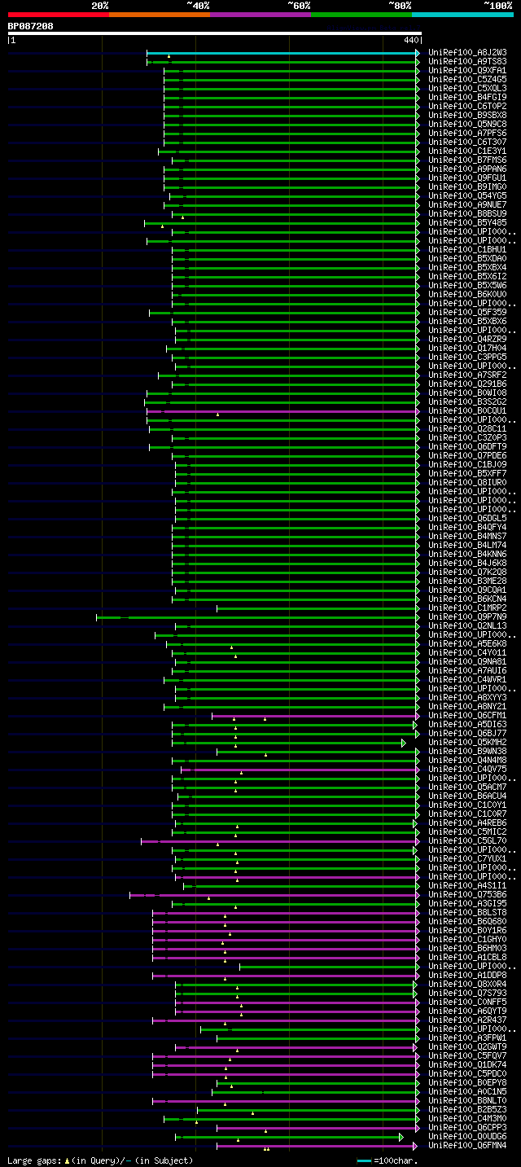Open hit UniRef100_C1MRP2
This screenshot has height=1167, width=521.
(x=467, y=608)
